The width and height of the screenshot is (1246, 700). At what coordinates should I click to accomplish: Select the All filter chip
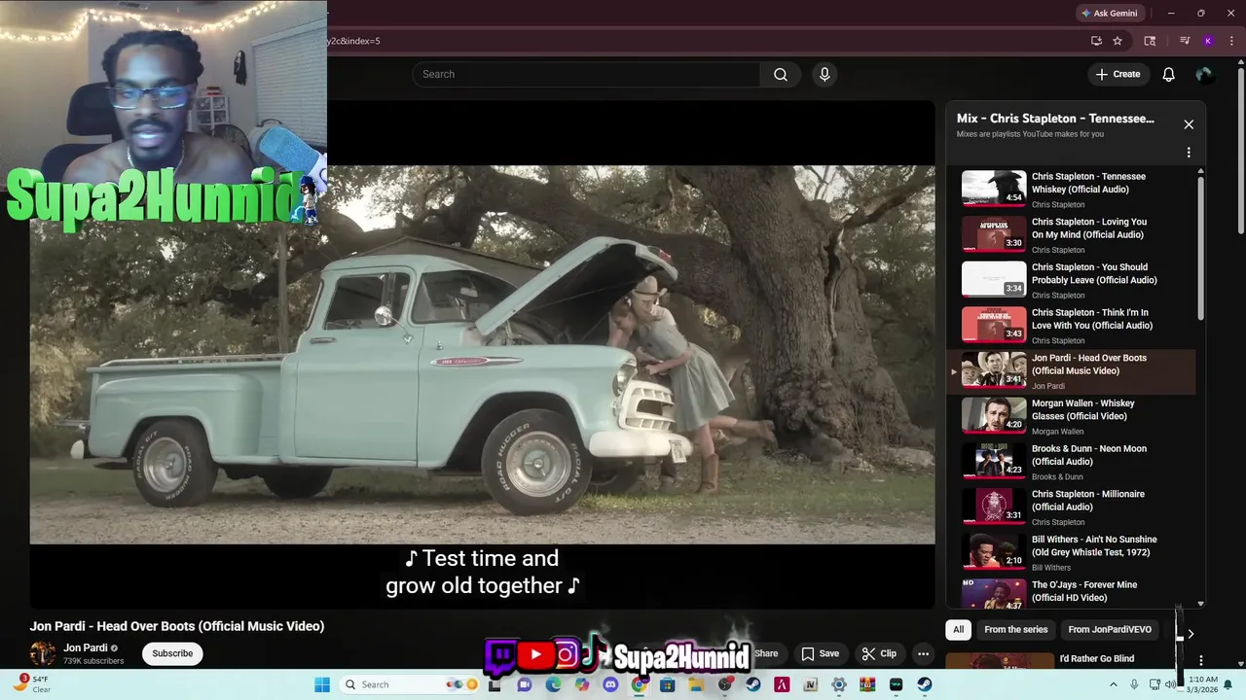[x=958, y=629]
